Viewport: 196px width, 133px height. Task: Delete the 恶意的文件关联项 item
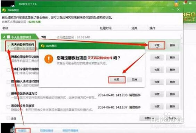[x=172, y=107]
